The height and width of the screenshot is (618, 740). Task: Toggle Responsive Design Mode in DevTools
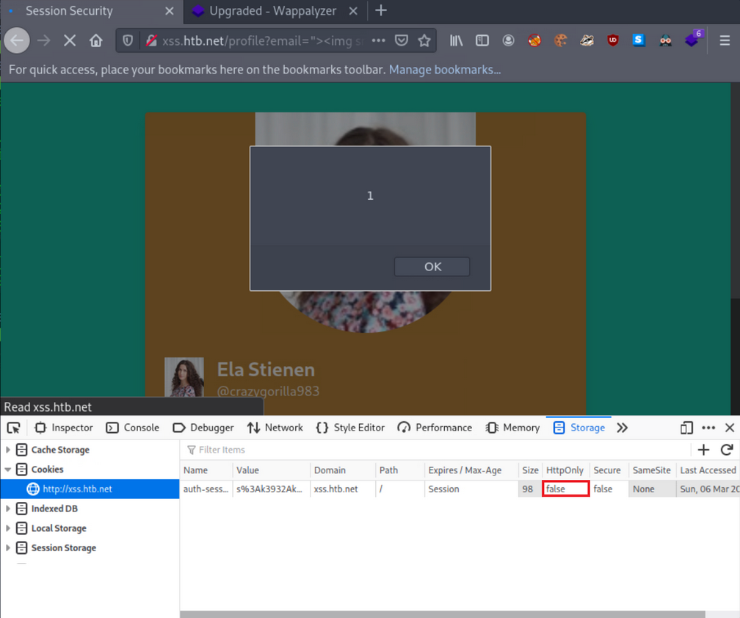686,427
